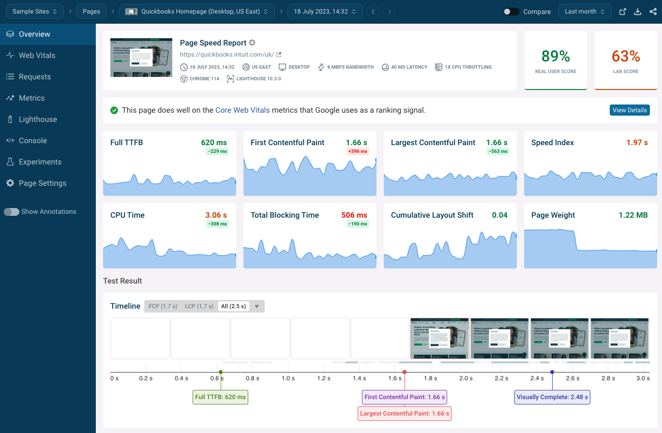
Task: Go to the next test result arrow
Action: click(x=390, y=12)
